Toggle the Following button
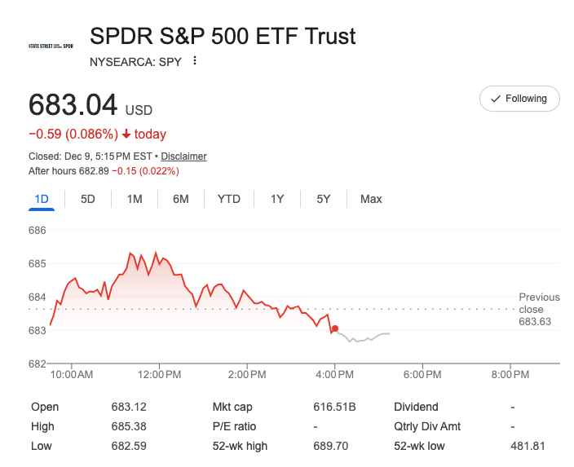574x467 pixels. click(519, 99)
